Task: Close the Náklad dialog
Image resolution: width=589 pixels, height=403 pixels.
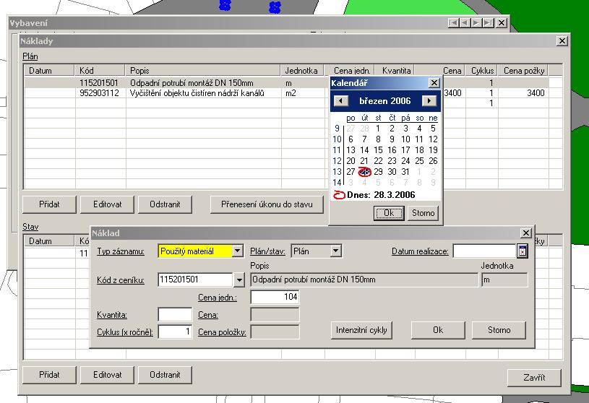Action: coord(526,233)
